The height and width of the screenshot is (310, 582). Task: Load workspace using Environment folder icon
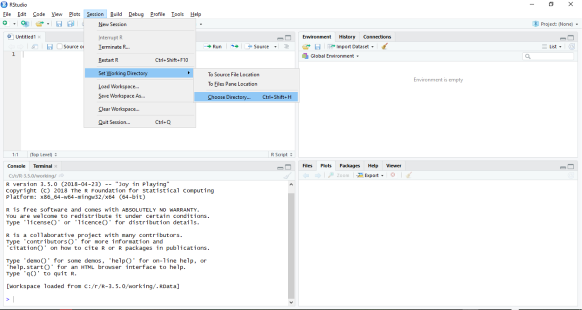click(306, 46)
